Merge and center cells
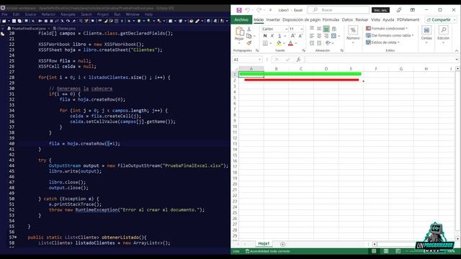The width and height of the screenshot is (461, 259). point(334,36)
